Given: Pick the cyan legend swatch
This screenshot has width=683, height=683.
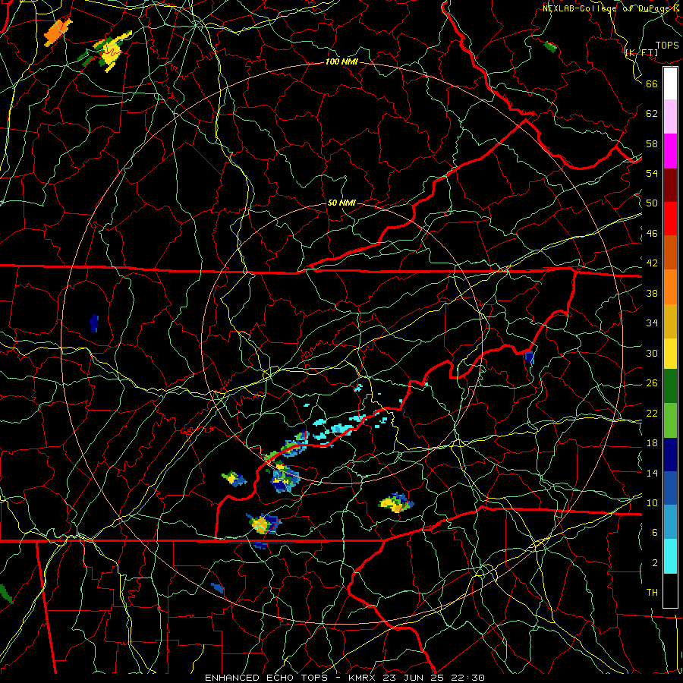Looking at the screenshot, I should click(x=670, y=556).
